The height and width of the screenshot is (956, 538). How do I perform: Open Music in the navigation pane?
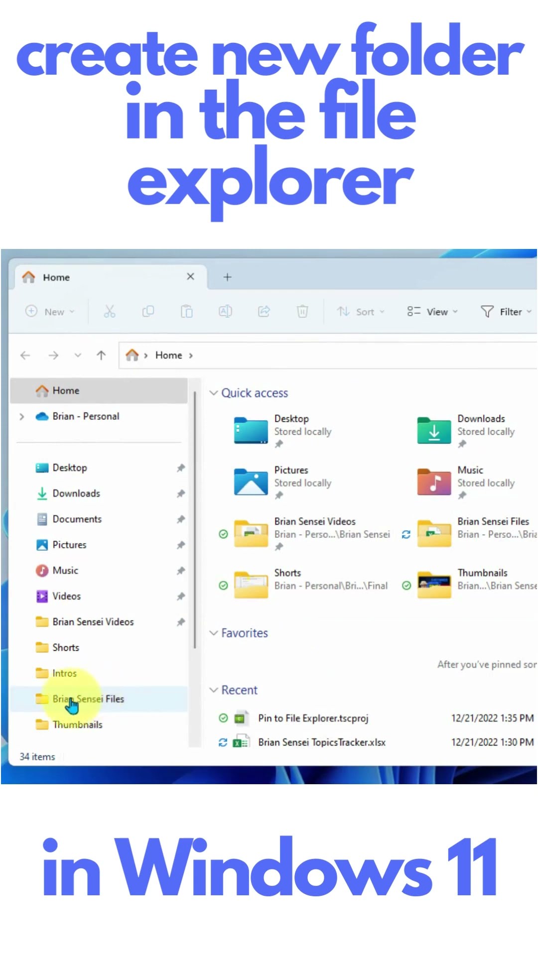pos(65,571)
